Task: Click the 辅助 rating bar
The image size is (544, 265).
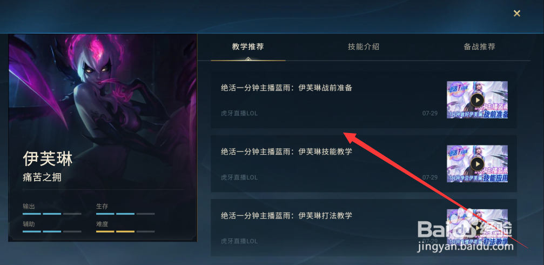Action: point(52,231)
